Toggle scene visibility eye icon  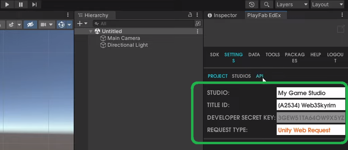30,25
